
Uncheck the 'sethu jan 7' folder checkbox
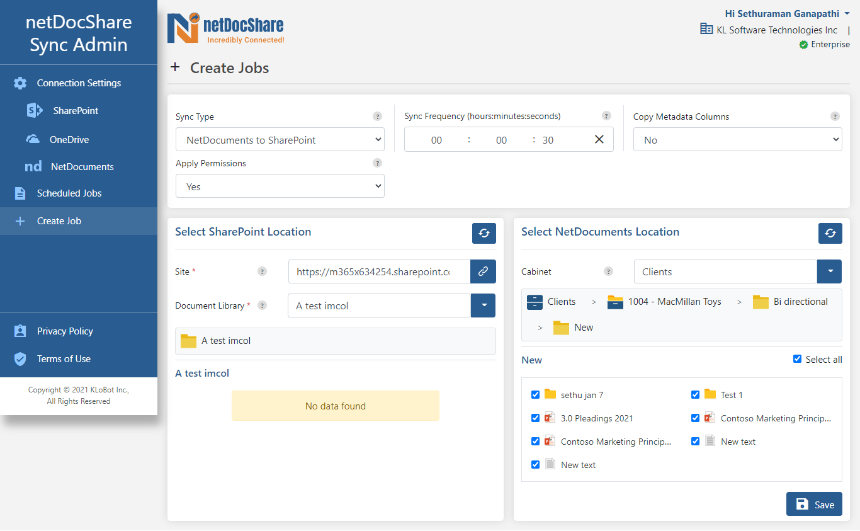coord(535,395)
